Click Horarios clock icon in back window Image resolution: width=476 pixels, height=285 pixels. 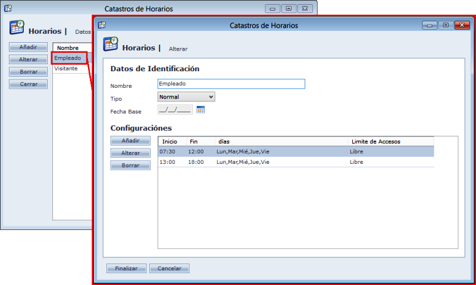[17, 27]
